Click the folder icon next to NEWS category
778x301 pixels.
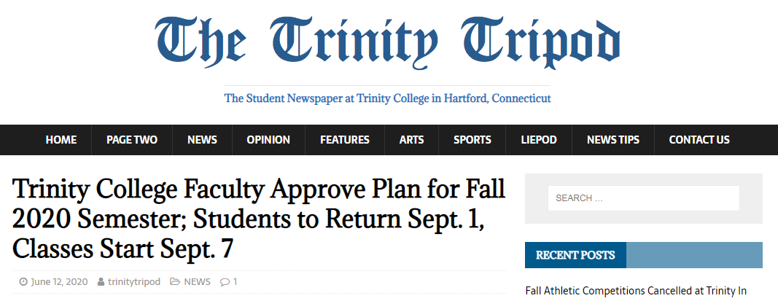click(x=175, y=282)
